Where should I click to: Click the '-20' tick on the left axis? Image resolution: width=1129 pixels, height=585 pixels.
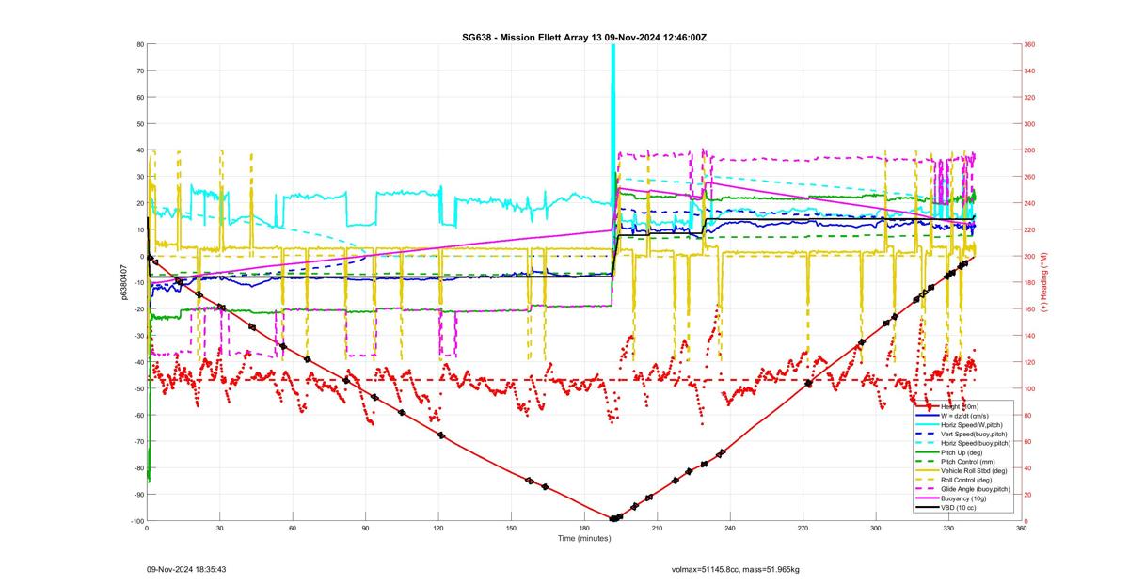[137, 309]
